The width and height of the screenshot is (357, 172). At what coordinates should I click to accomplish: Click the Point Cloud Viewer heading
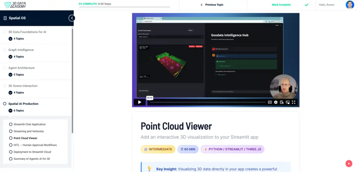(x=176, y=126)
